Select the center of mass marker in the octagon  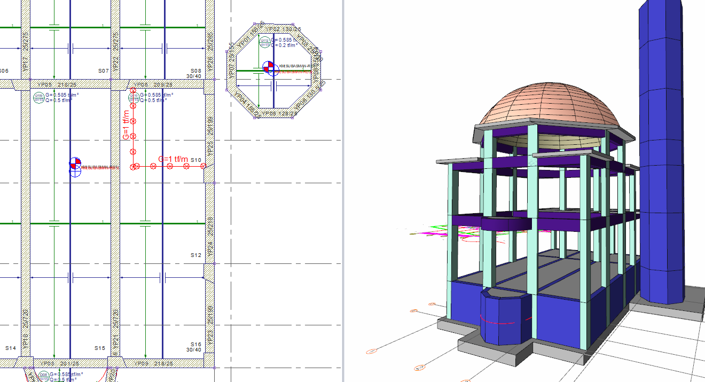(269, 67)
